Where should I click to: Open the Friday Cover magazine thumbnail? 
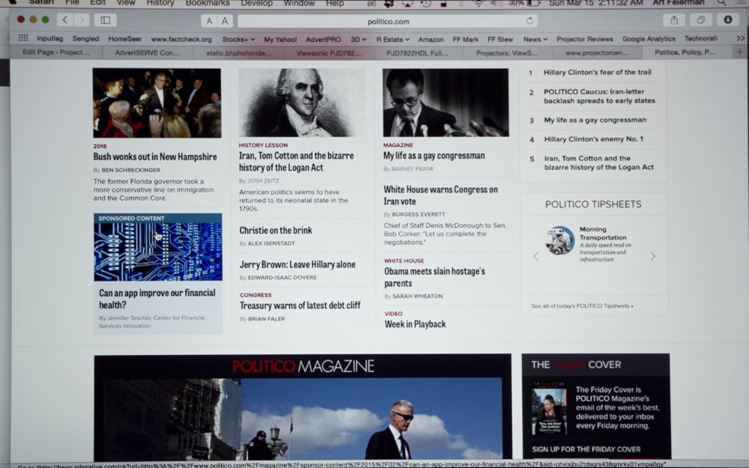tap(549, 408)
